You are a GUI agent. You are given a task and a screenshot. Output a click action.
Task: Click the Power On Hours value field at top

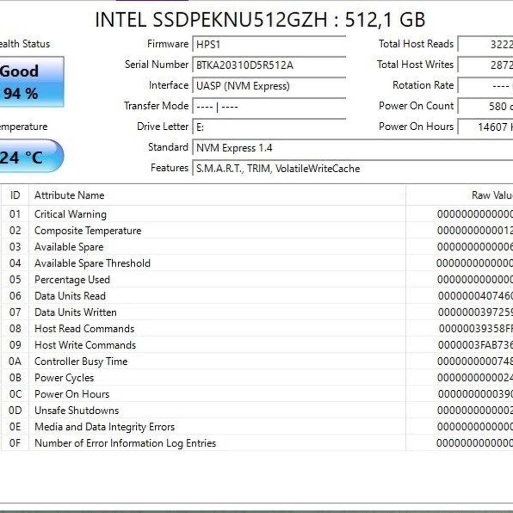(x=485, y=127)
